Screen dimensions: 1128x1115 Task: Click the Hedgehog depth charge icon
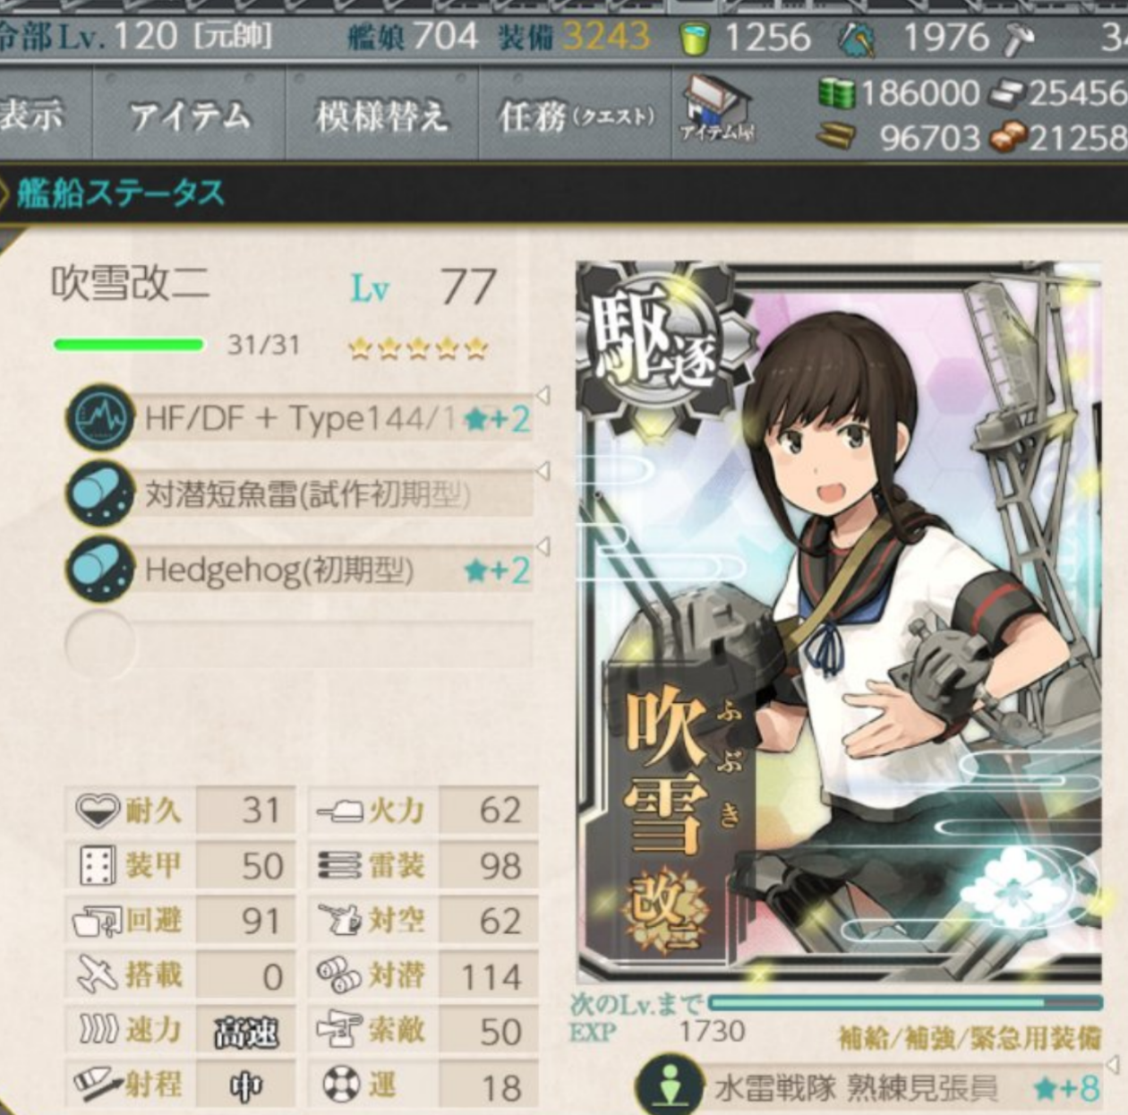[99, 570]
